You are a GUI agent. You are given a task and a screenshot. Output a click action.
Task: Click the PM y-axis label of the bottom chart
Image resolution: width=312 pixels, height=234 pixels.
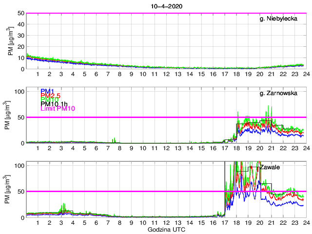(7, 189)
